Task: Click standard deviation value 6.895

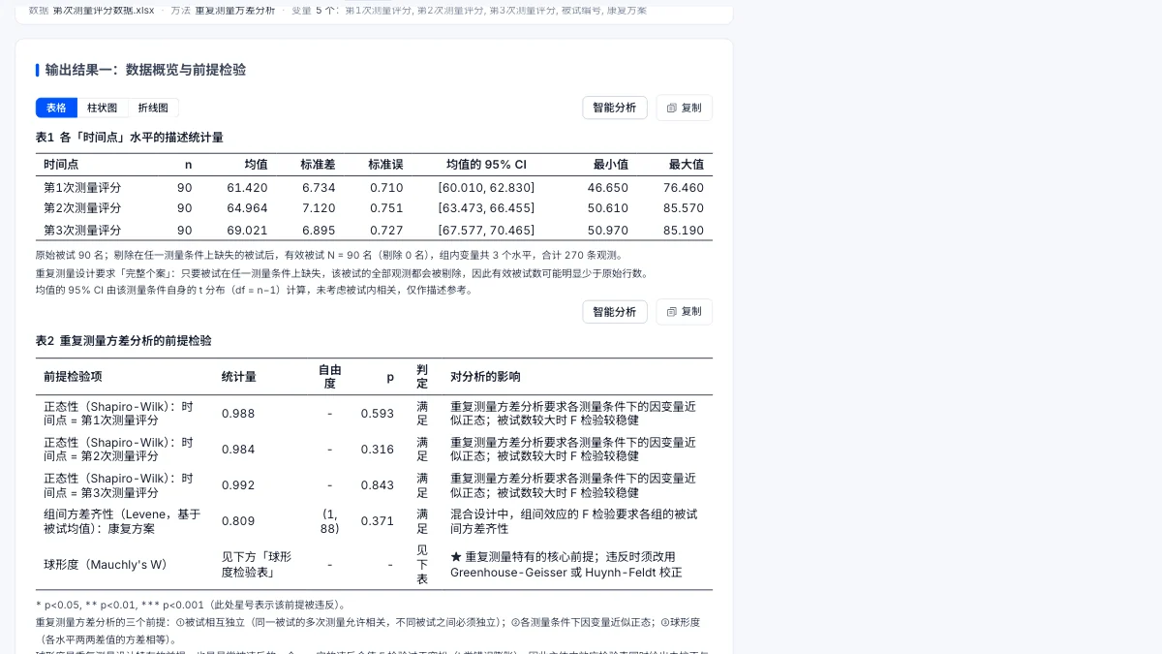Action: [x=319, y=231]
